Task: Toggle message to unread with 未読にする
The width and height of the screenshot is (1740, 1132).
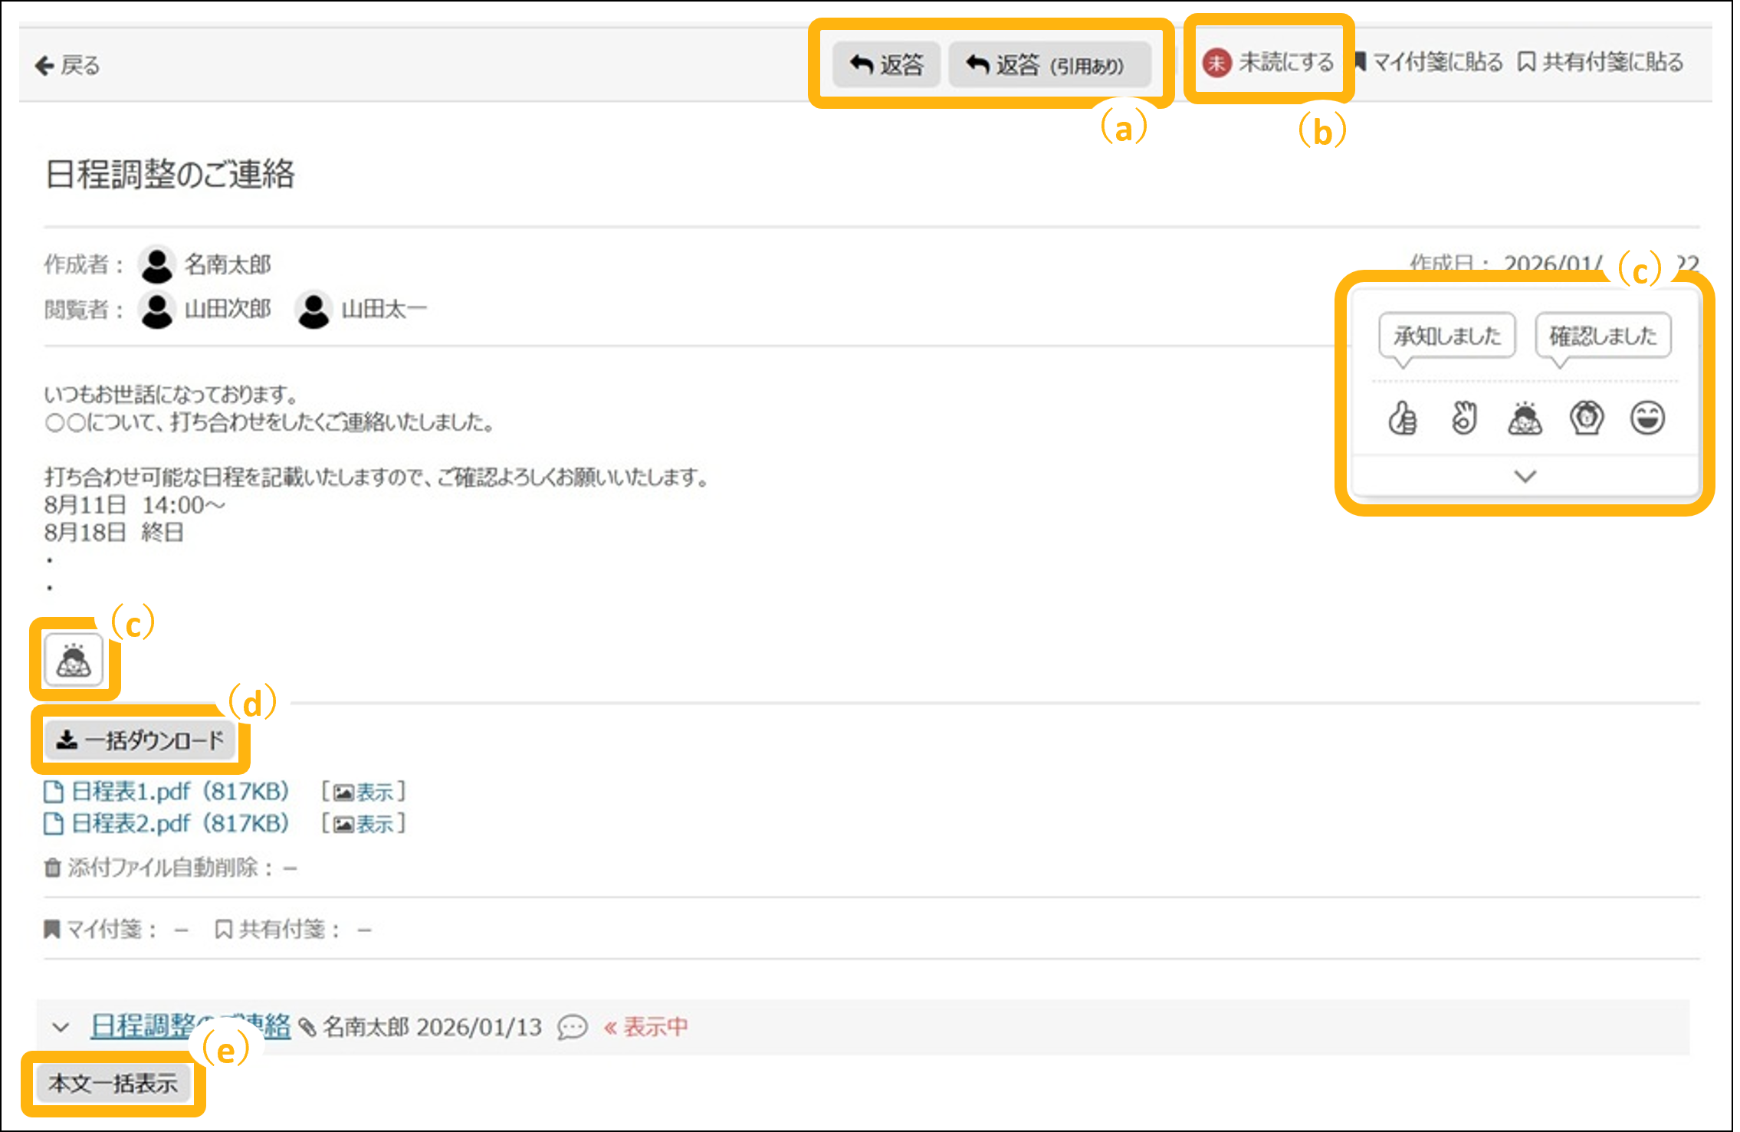Action: pyautogui.click(x=1269, y=63)
